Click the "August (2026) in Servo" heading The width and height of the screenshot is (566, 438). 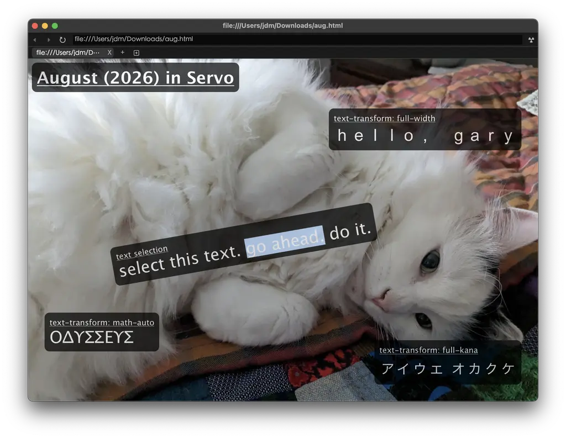point(135,77)
